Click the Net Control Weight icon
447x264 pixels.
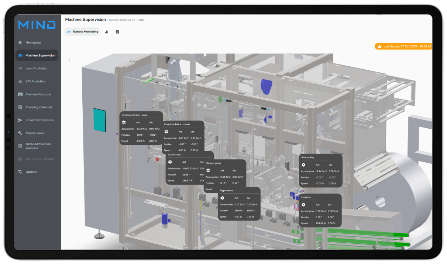(x=20, y=159)
